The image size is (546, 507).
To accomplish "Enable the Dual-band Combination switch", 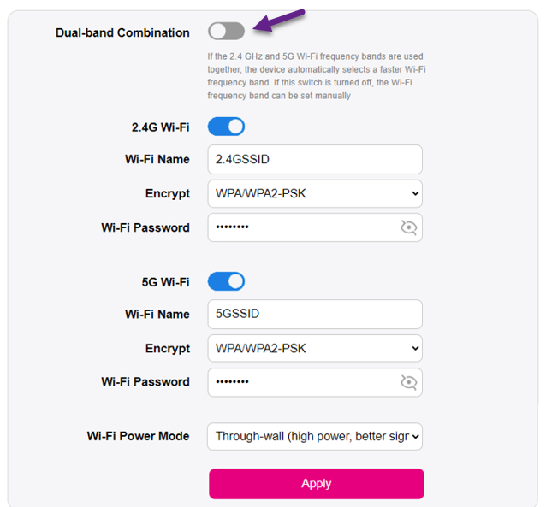I will coord(226,32).
